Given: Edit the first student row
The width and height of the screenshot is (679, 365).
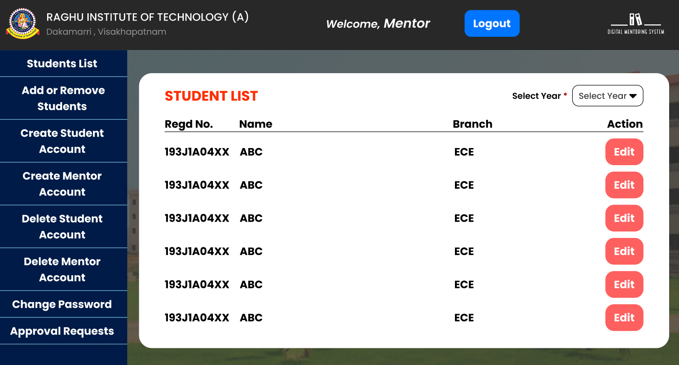Looking at the screenshot, I should 624,152.
